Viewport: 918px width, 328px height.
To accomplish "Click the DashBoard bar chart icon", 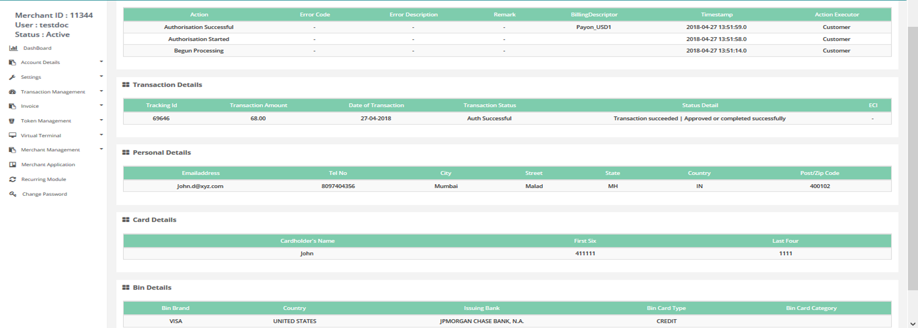I will 13,48.
